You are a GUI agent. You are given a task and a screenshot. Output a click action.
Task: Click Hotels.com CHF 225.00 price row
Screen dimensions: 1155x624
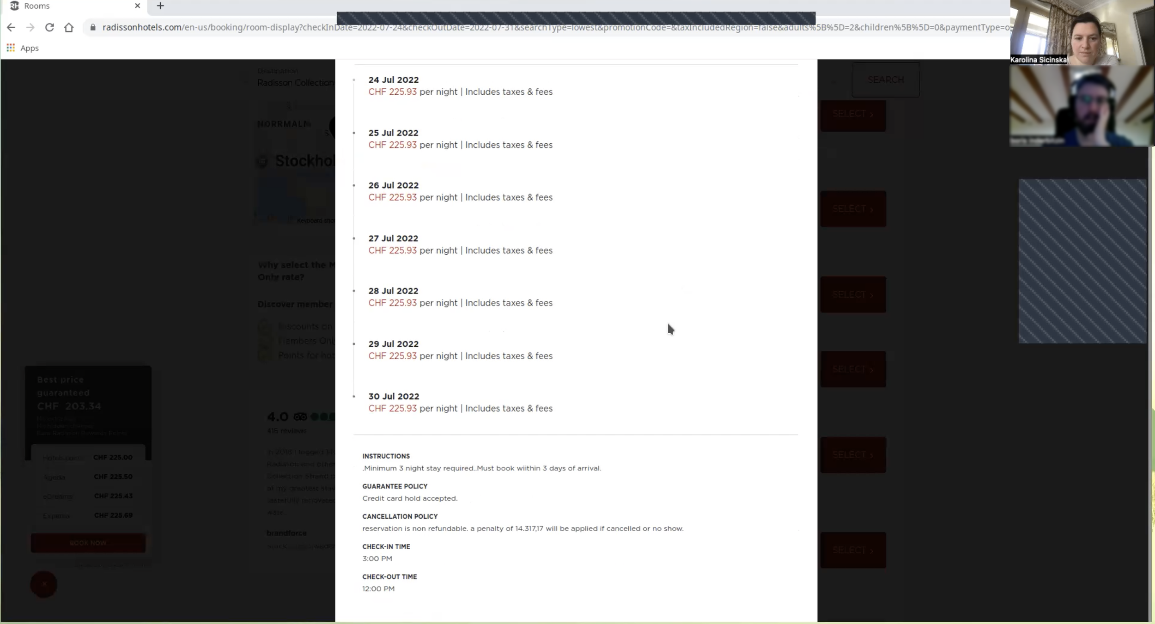[x=88, y=458]
